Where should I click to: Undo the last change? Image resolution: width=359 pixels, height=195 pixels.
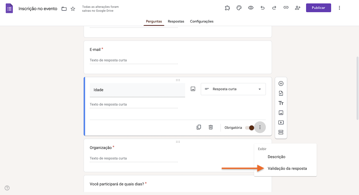pyautogui.click(x=262, y=8)
